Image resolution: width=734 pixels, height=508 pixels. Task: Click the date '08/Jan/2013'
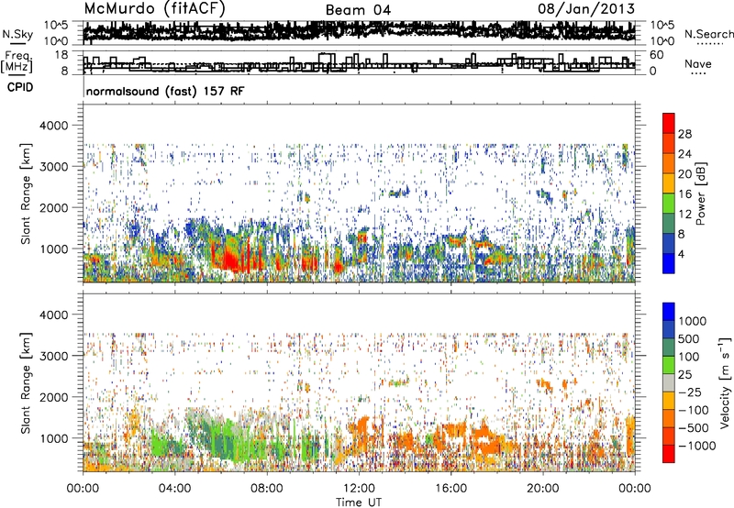pos(586,9)
